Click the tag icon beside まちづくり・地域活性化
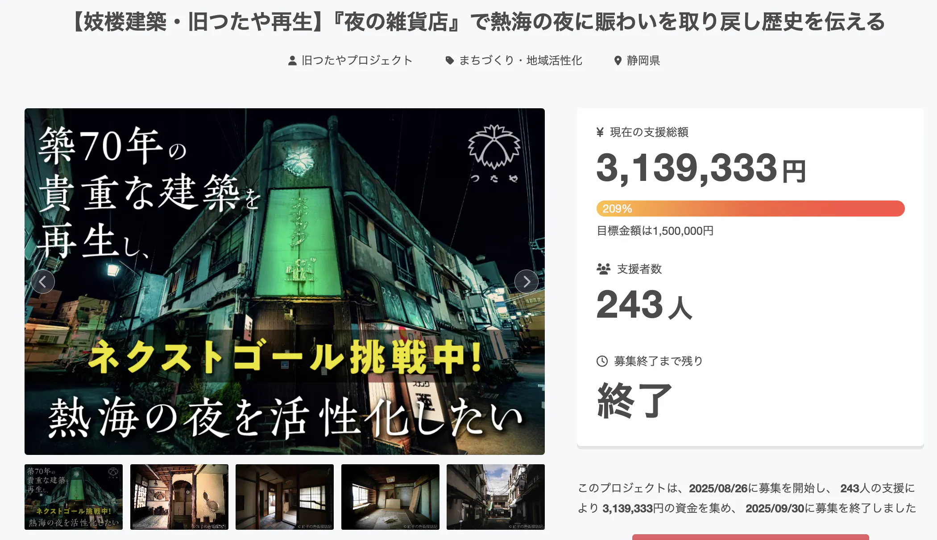This screenshot has height=540, width=937. click(x=450, y=61)
